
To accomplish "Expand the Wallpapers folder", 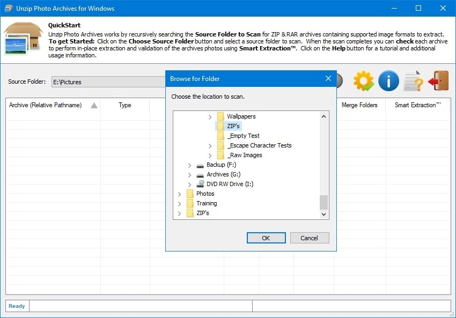I will click(210, 117).
